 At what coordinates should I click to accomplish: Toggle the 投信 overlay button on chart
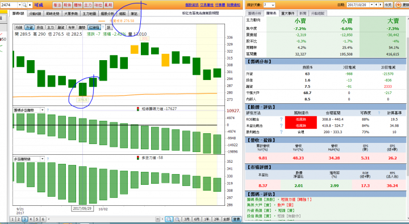40,27
